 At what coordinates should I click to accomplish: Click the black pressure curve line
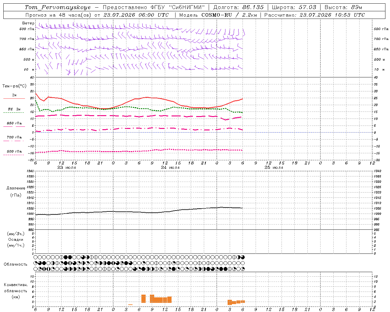[139, 212]
